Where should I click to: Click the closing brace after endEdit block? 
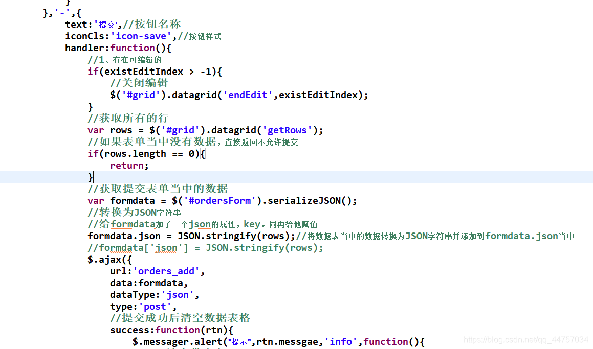tap(91, 106)
